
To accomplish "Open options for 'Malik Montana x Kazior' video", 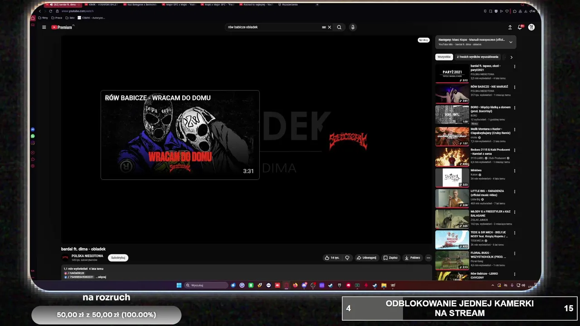I will tap(514, 129).
